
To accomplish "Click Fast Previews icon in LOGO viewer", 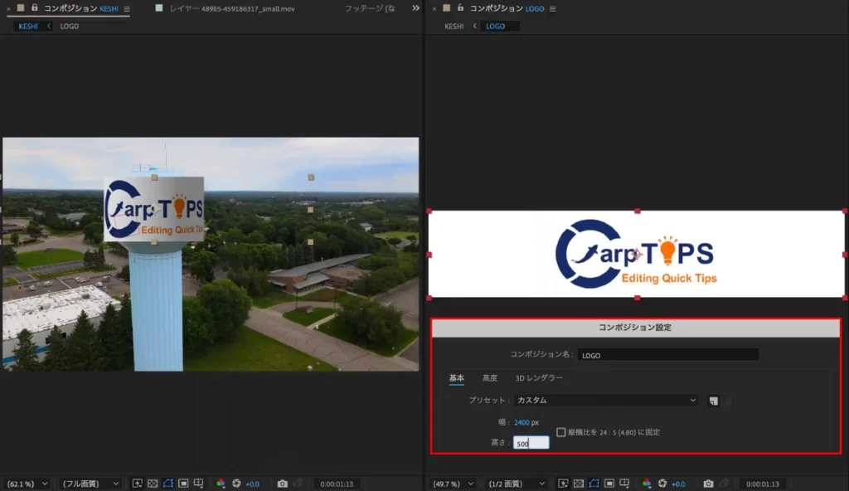I will coord(563,484).
